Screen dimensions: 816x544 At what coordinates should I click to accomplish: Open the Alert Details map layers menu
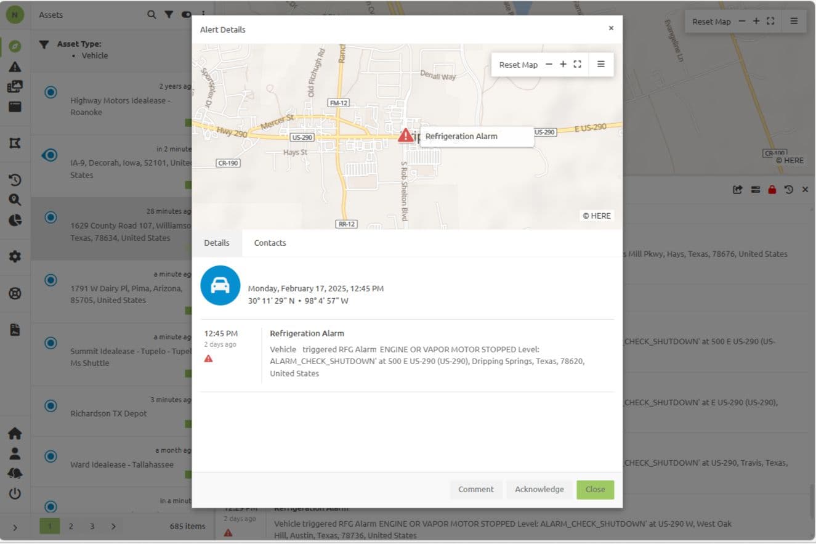click(x=601, y=65)
